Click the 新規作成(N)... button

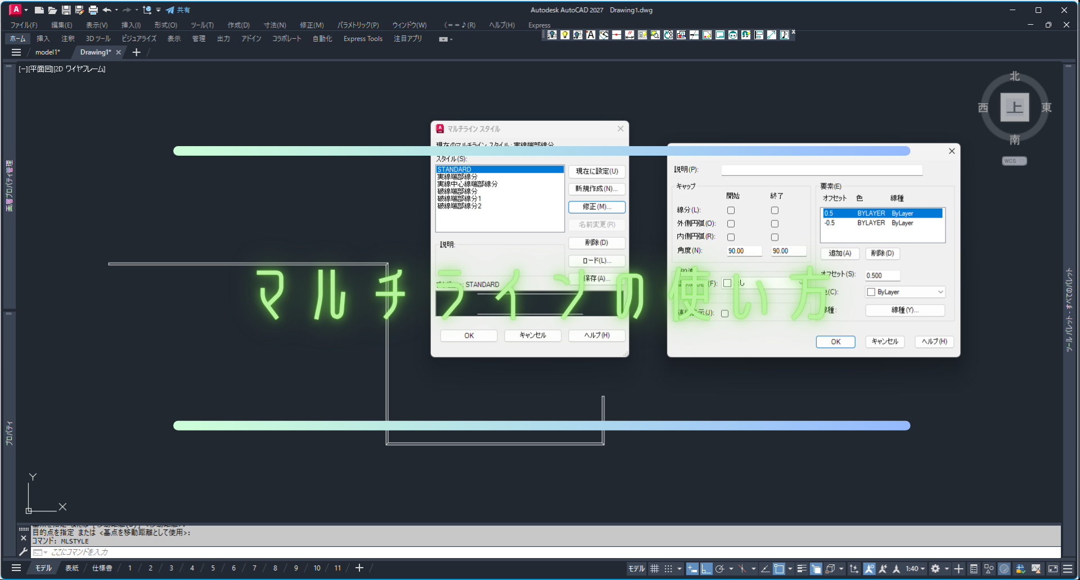[x=596, y=189]
